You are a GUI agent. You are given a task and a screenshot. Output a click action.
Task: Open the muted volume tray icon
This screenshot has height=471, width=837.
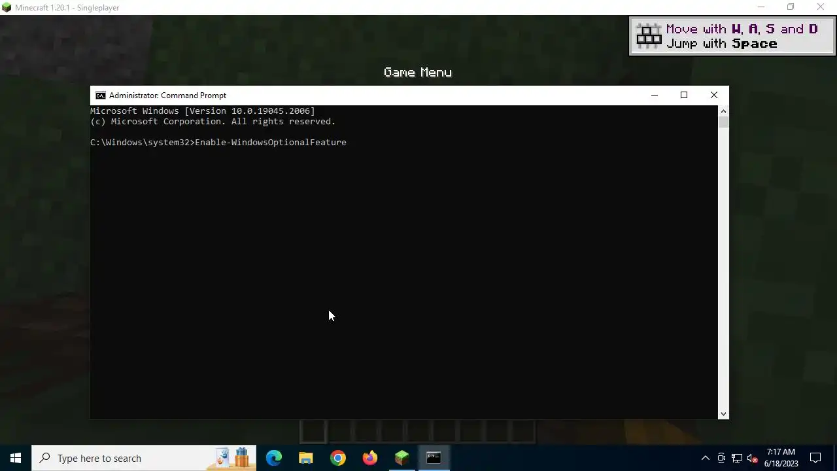pos(753,458)
